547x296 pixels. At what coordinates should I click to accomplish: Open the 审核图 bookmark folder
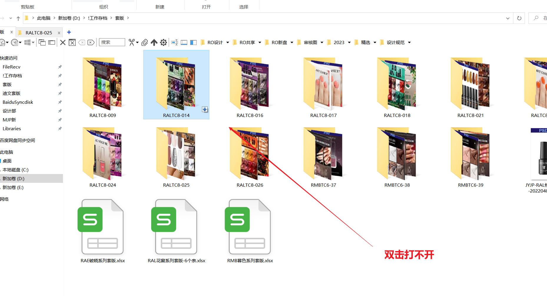[x=310, y=43]
